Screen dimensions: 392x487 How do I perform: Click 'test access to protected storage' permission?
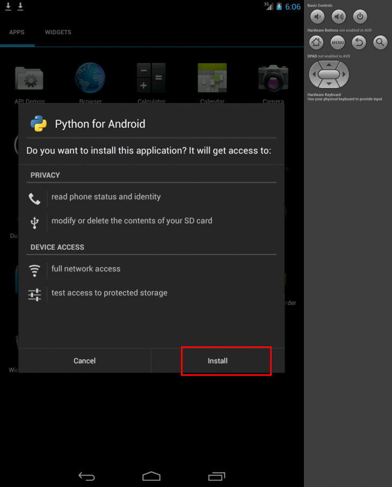(110, 293)
